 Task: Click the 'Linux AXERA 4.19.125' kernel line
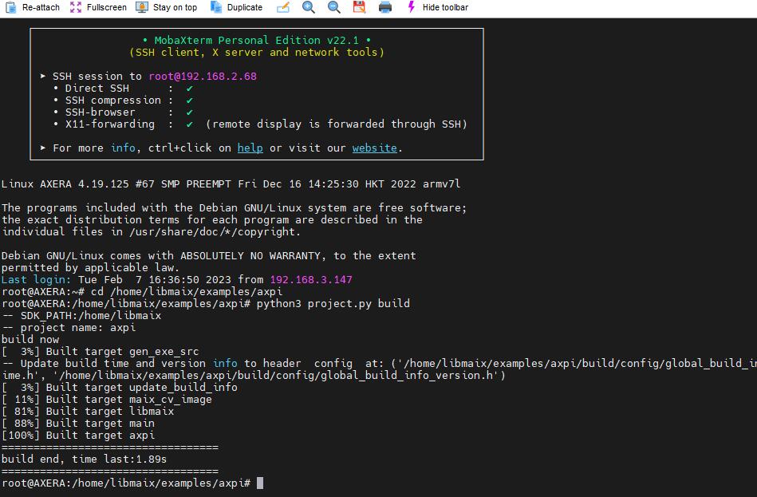click(x=231, y=184)
